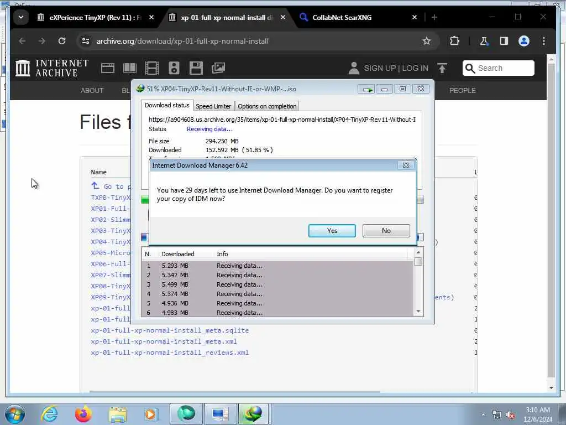Open tab search dropdown arrow
Screen dimensions: 566x425
point(21,17)
